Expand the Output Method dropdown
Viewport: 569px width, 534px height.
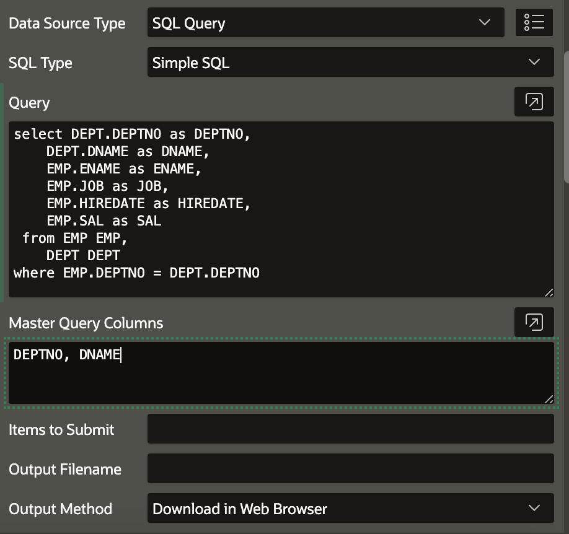tap(351, 508)
